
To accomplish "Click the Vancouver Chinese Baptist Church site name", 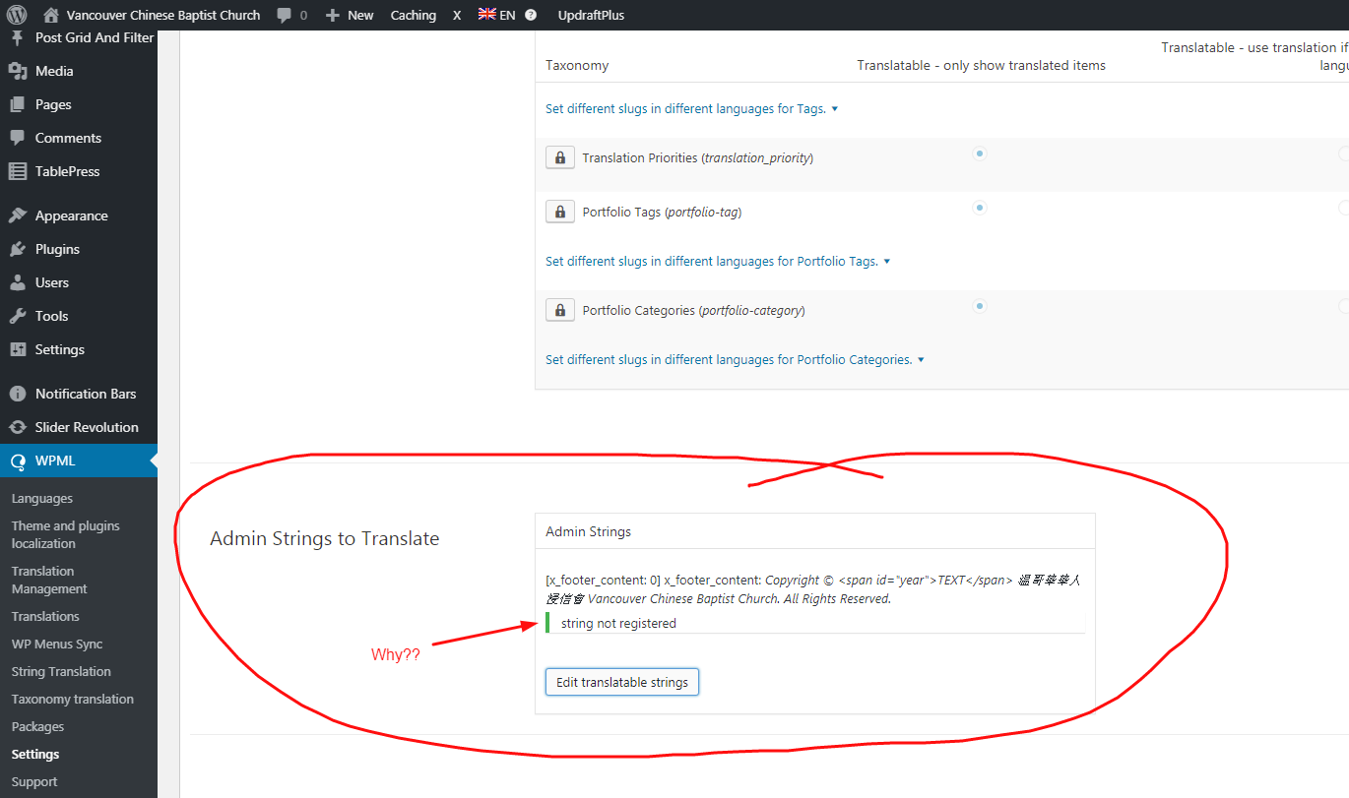I will tap(163, 15).
